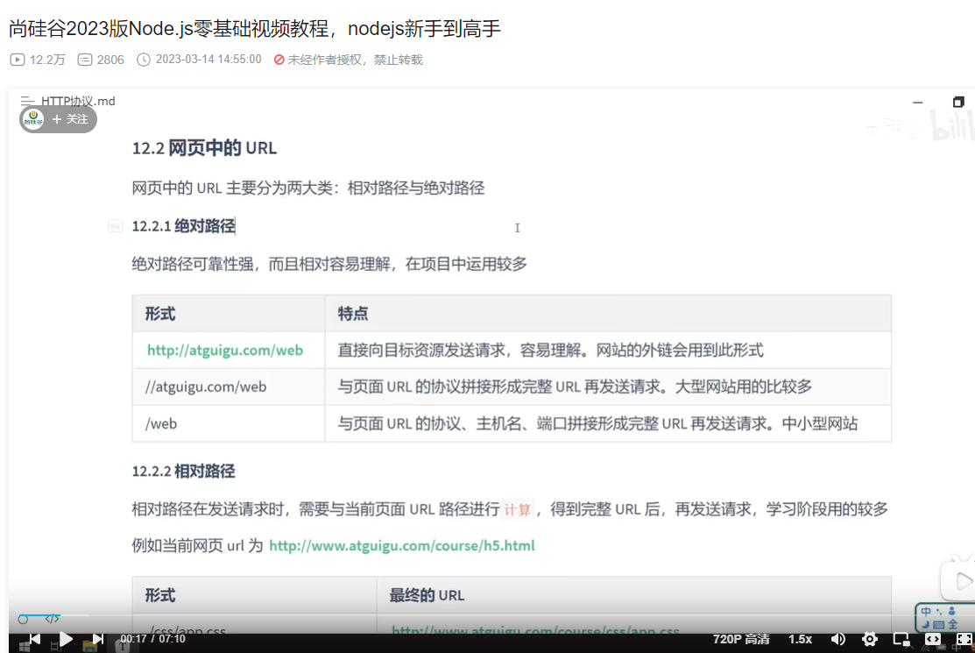Skip to the next video
Image resolution: width=975 pixels, height=653 pixels.
click(x=97, y=639)
